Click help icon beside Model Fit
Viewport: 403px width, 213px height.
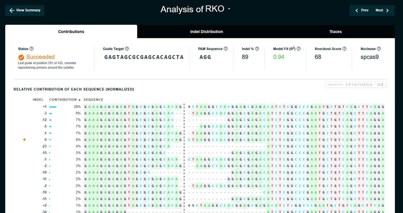(x=299, y=49)
